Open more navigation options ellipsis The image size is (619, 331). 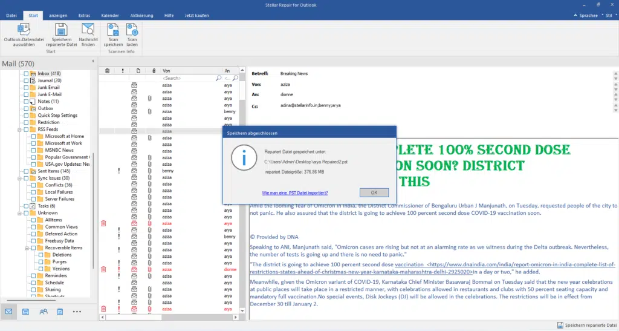pos(77,312)
